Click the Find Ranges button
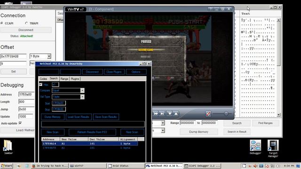 [x=265, y=123]
